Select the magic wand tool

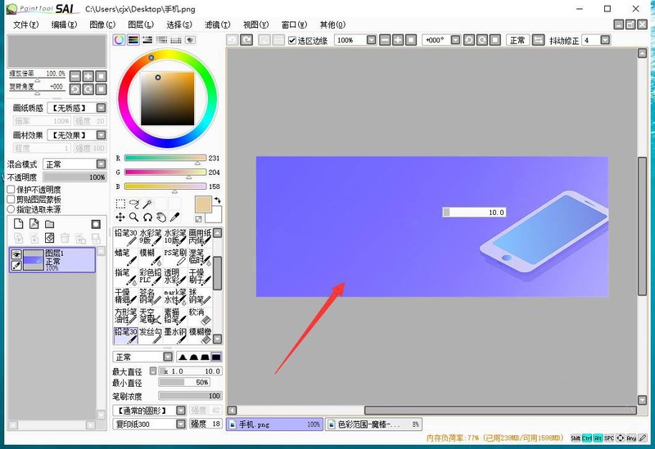[x=148, y=204]
